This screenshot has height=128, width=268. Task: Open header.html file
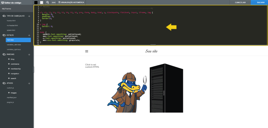[11, 21]
